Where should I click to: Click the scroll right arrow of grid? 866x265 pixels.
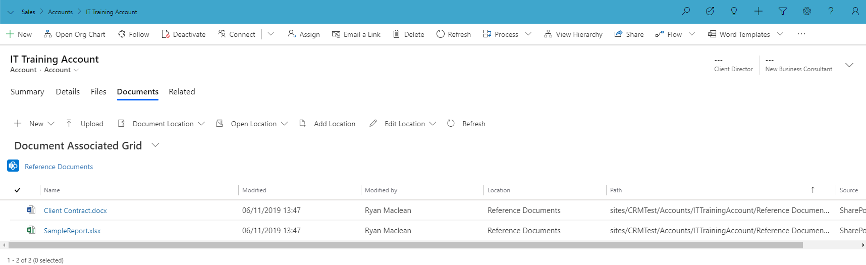863,245
